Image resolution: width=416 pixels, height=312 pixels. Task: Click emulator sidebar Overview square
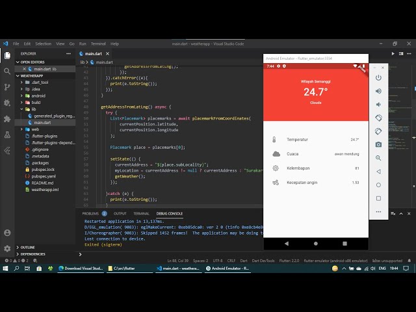pos(378,198)
